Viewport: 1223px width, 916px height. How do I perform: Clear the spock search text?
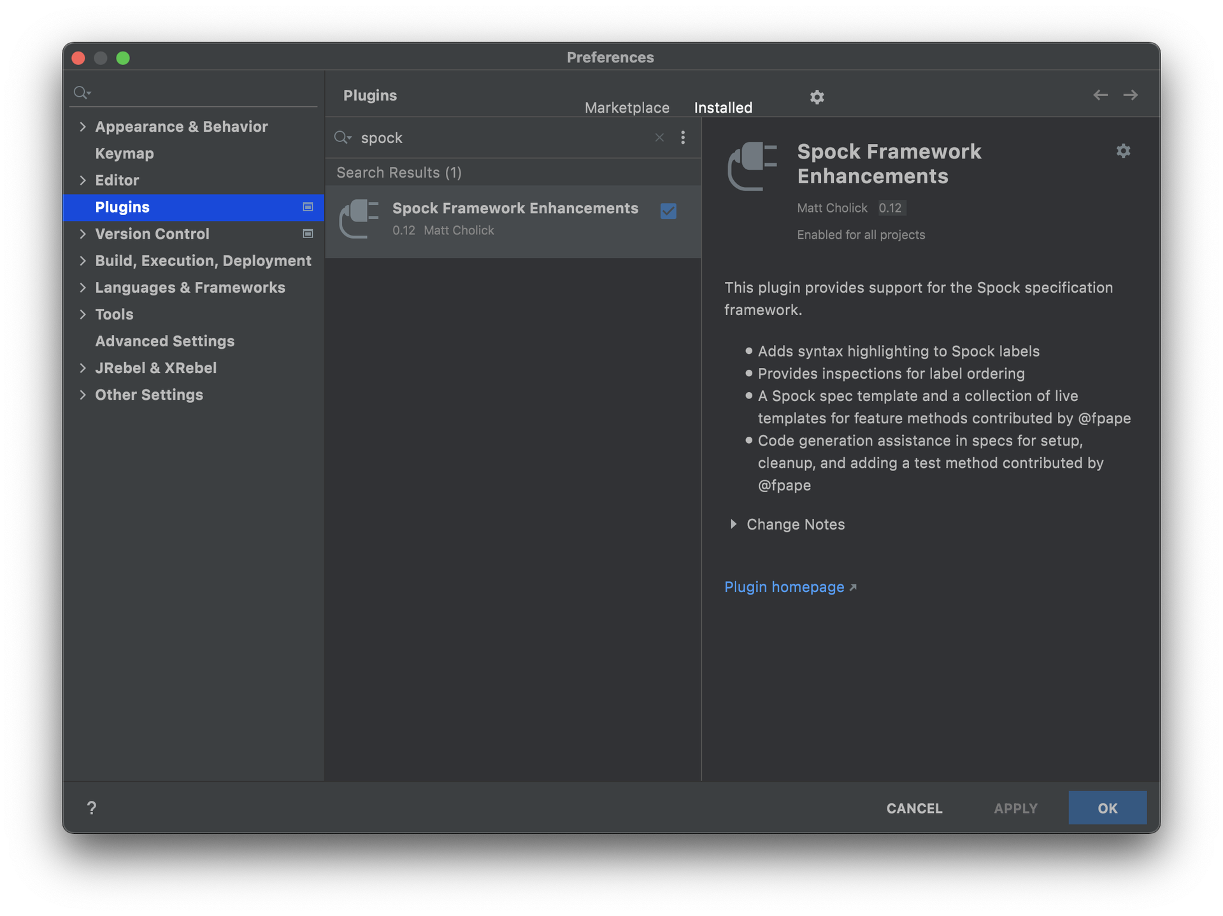[659, 137]
